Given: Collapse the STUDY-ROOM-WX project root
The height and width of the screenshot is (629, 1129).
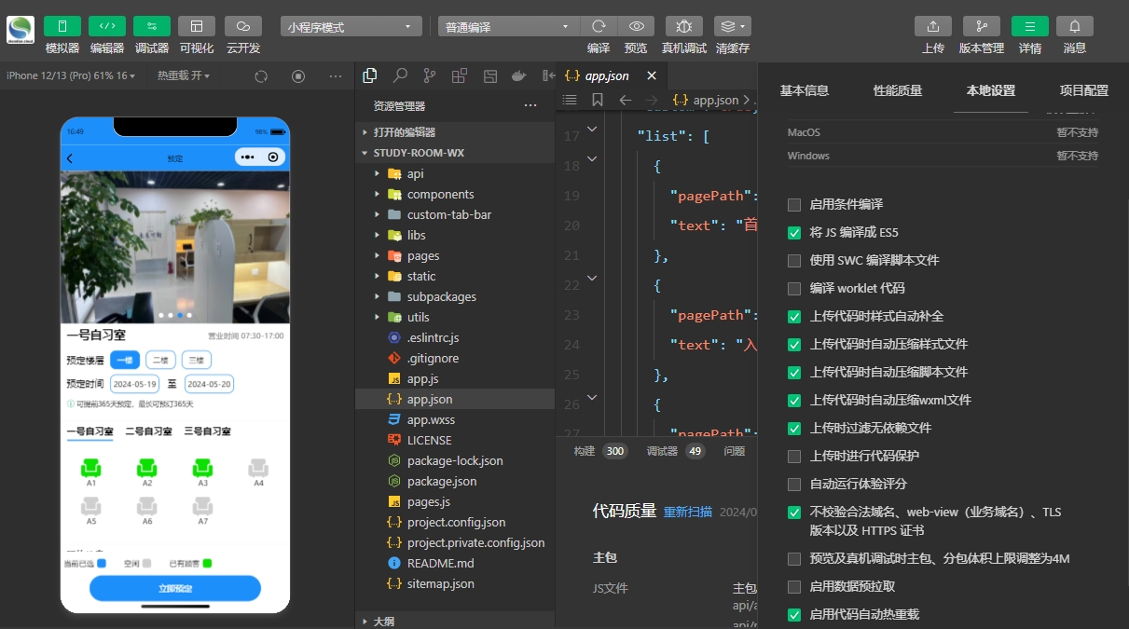Looking at the screenshot, I should (x=454, y=153).
